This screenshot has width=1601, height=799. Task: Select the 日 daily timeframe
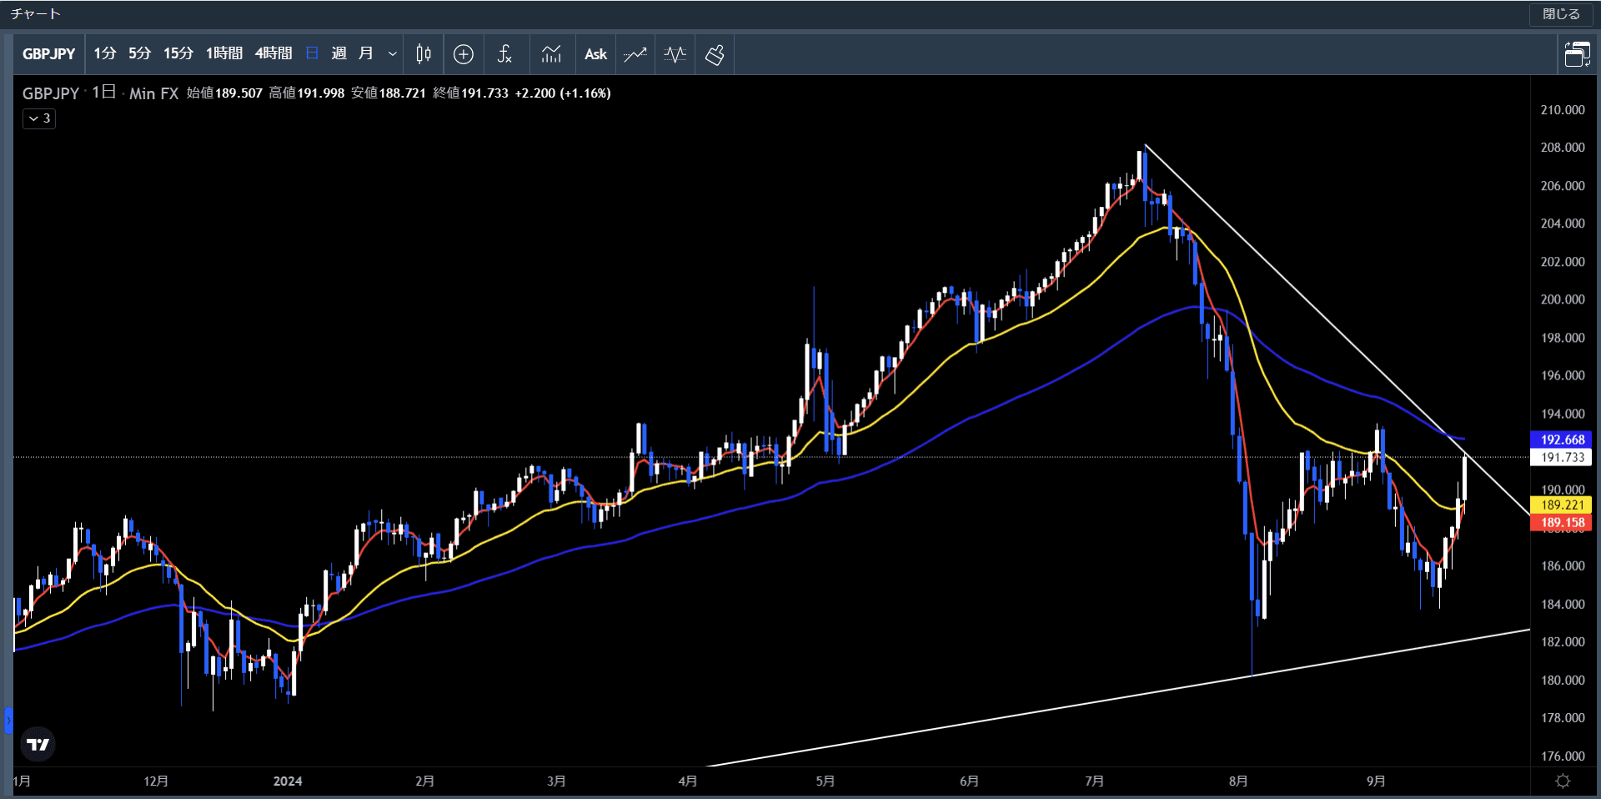(312, 54)
